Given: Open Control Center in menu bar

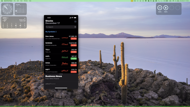Looking at the screenshot, I should 178,1.
